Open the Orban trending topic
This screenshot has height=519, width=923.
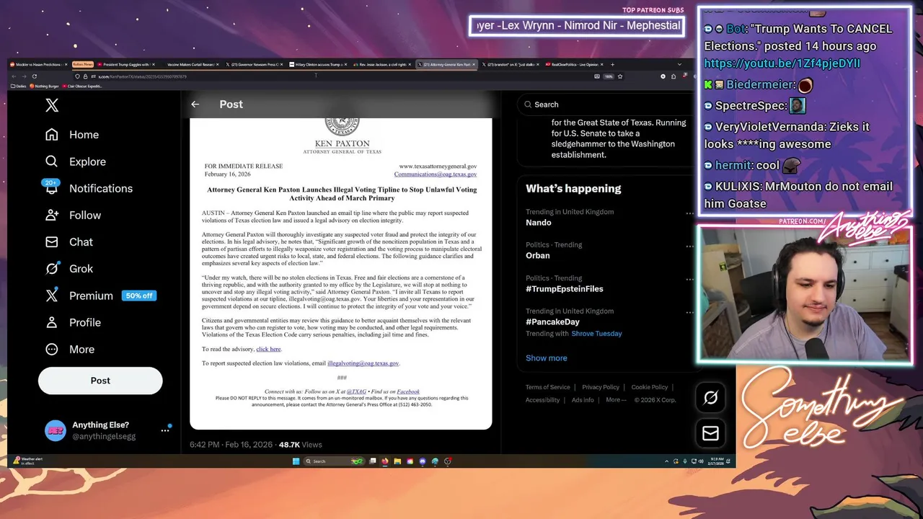point(538,256)
